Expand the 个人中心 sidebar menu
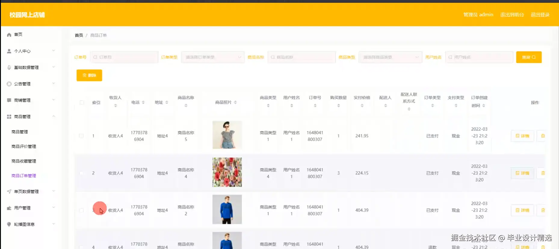This screenshot has height=249, width=559. [x=31, y=51]
